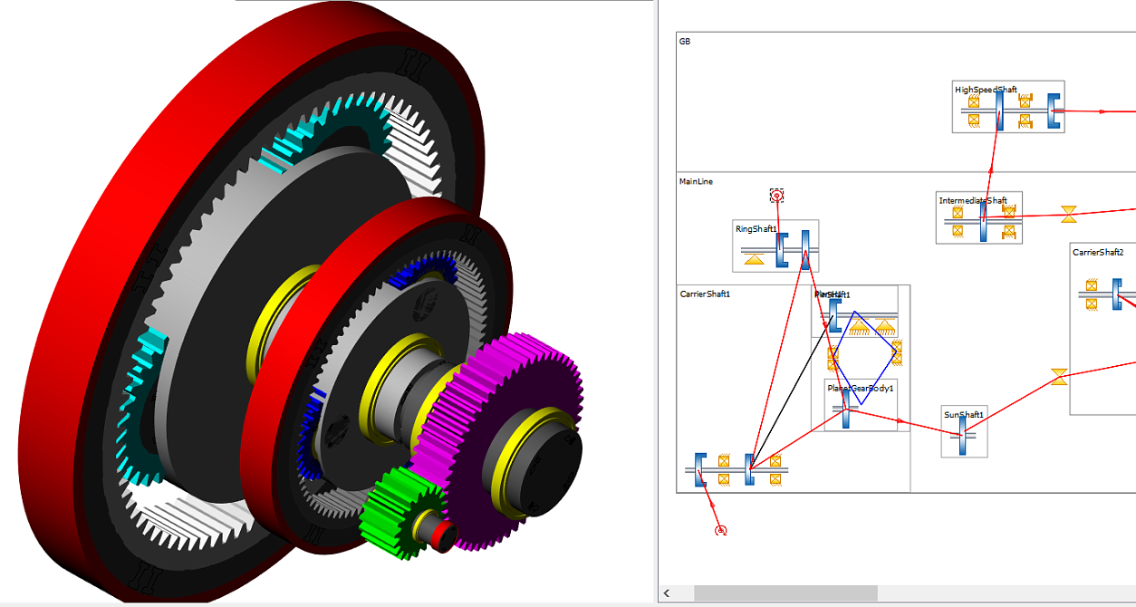Select the triangular support icon on RingShaft1
The image size is (1136, 607).
click(754, 261)
